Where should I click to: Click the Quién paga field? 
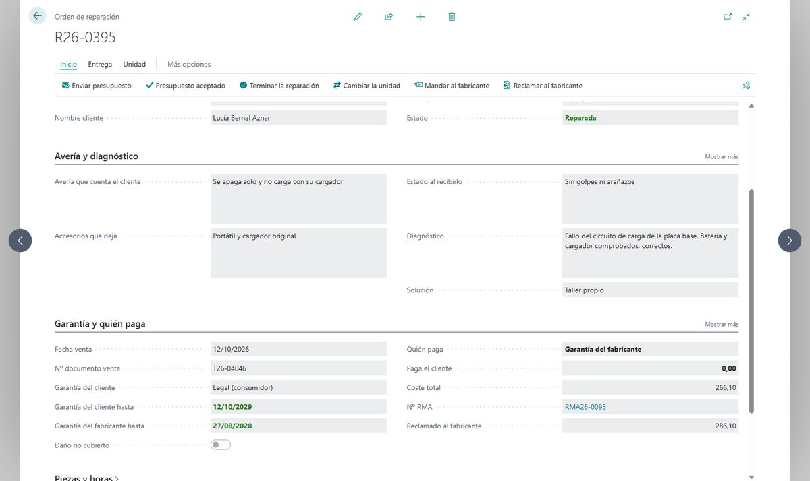click(650, 349)
